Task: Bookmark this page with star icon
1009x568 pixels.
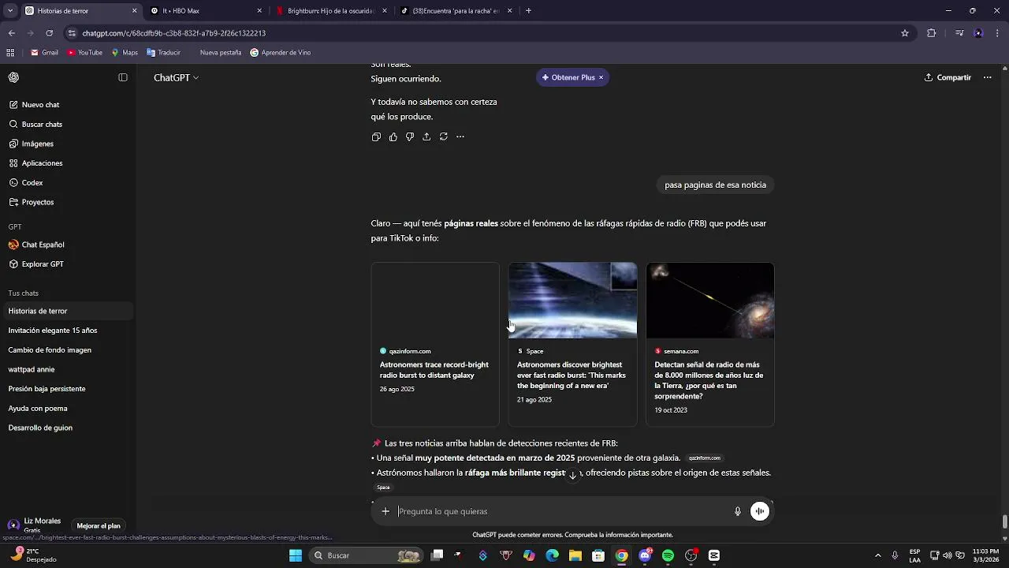Action: click(x=905, y=33)
